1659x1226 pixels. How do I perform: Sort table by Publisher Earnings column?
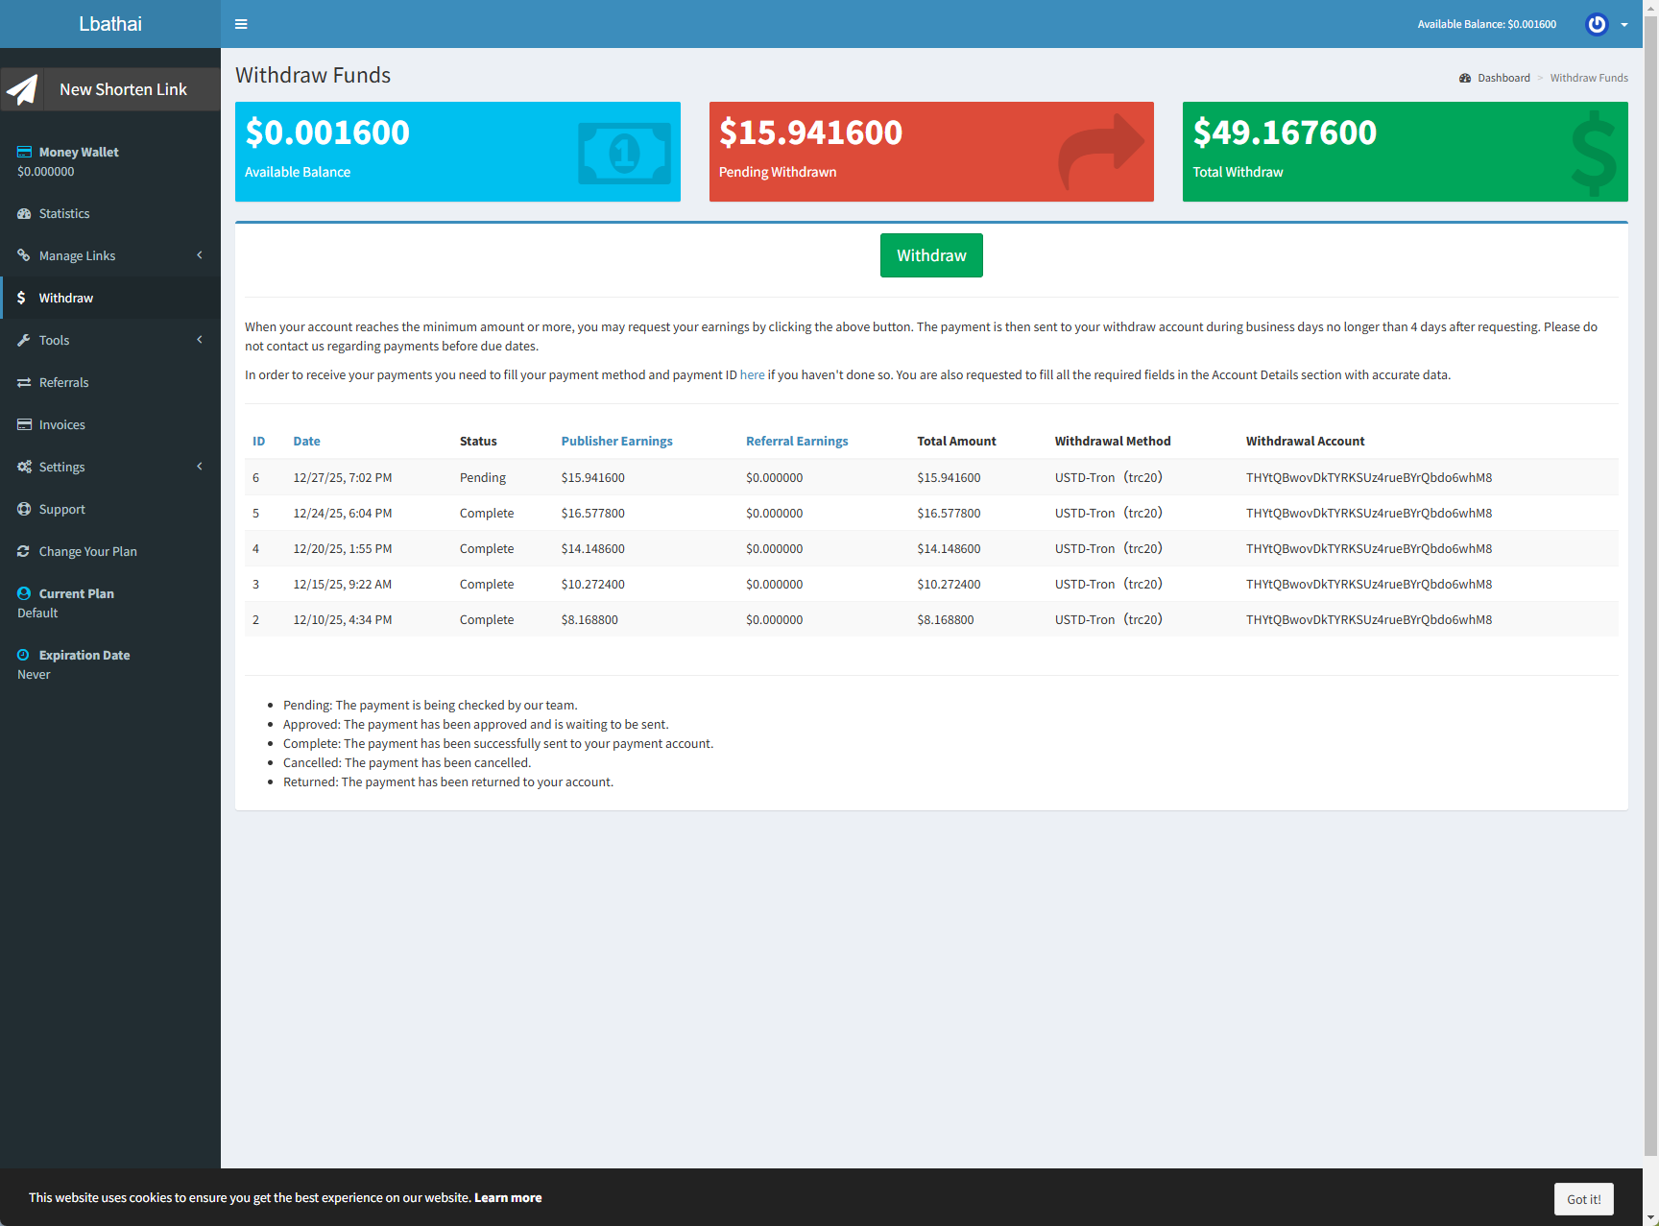[x=616, y=441]
